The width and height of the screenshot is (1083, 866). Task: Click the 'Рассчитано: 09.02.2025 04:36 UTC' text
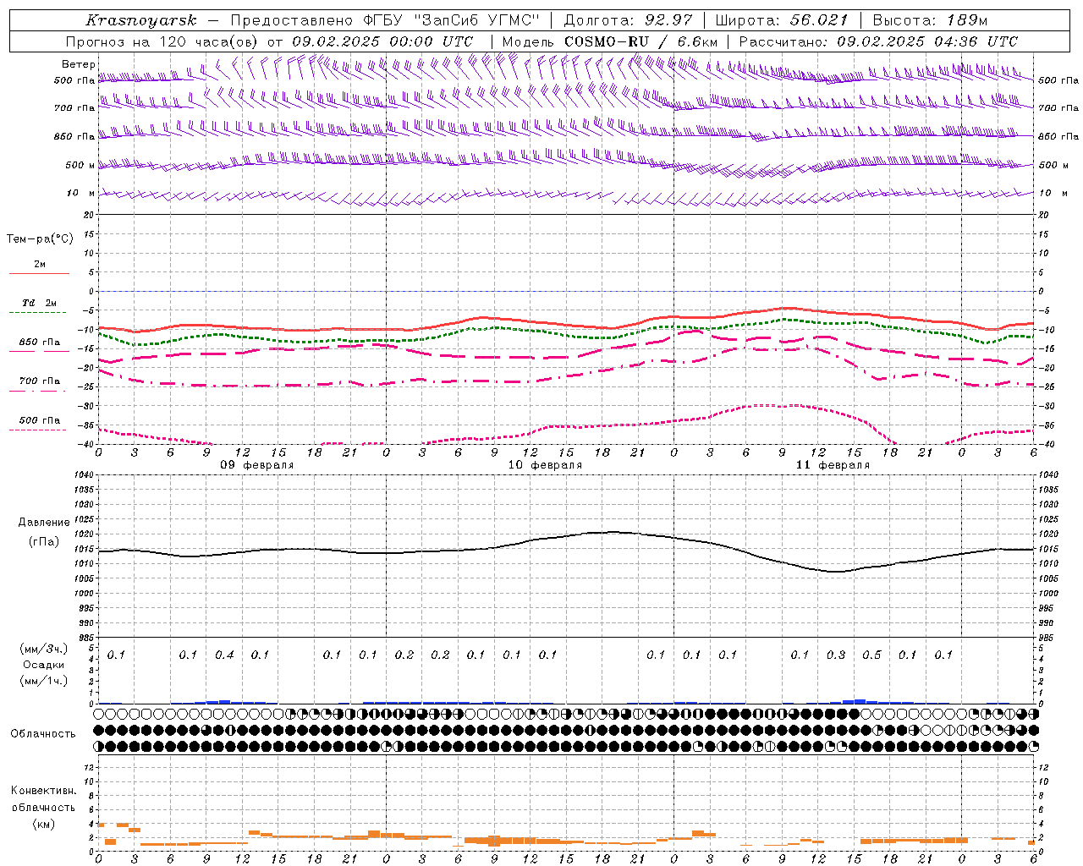(878, 41)
